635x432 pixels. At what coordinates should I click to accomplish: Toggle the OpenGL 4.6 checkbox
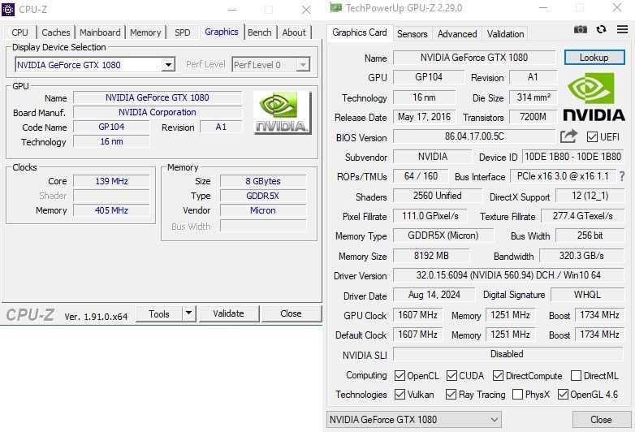(563, 395)
